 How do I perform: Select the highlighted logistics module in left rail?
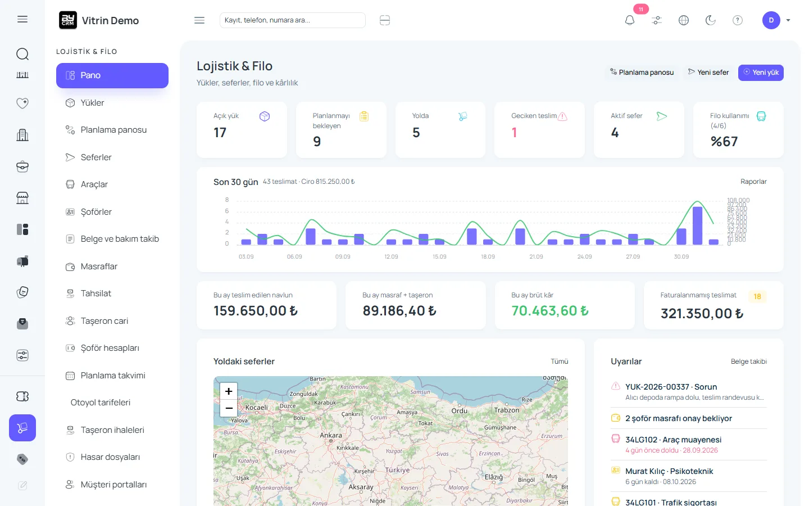point(22,428)
